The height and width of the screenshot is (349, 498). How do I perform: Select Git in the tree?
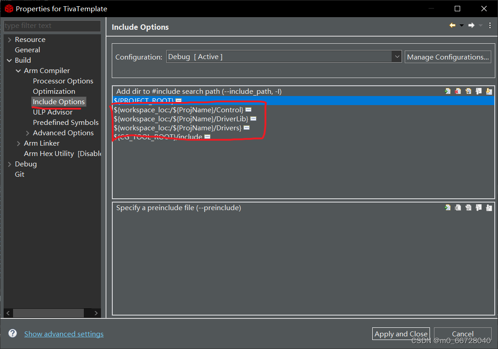tap(19, 174)
